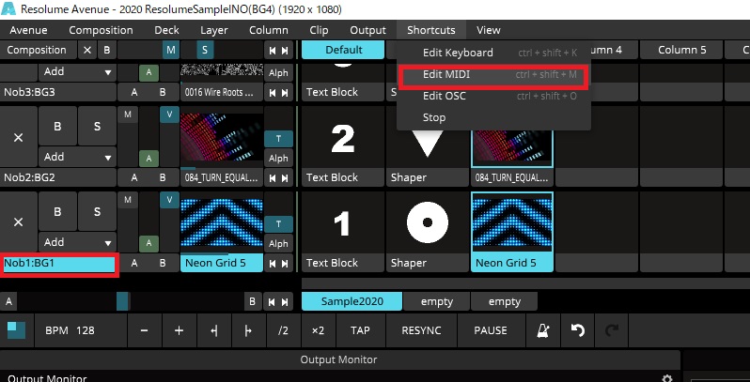Clear the composition with the X button
Screen dimensions: 750x382
87,50
